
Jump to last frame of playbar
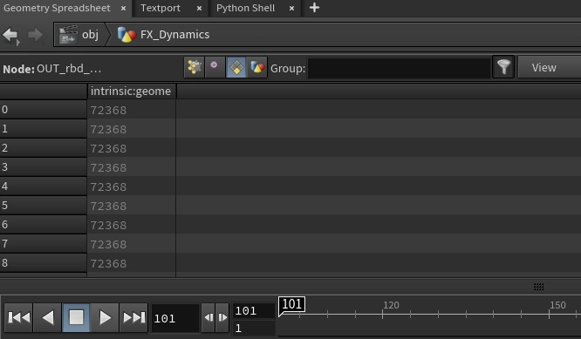[x=133, y=317]
